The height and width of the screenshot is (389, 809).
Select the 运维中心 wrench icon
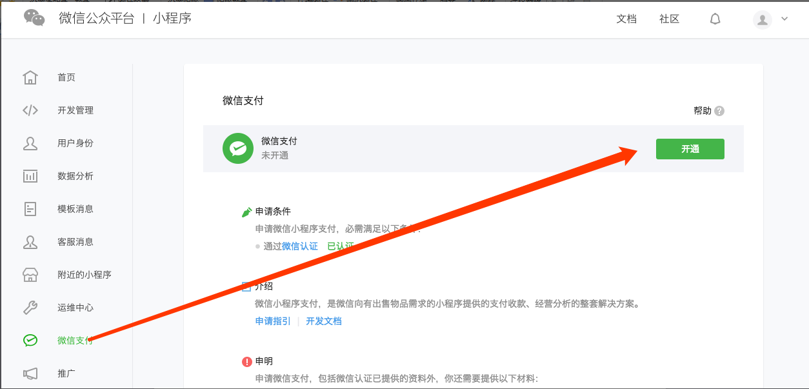pos(30,308)
